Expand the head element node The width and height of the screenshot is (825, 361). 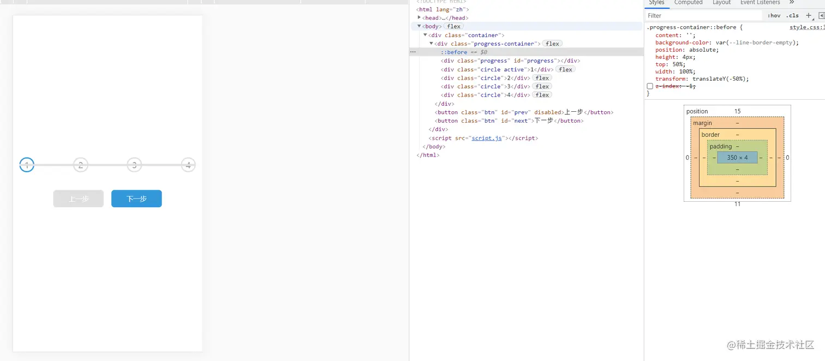point(419,17)
